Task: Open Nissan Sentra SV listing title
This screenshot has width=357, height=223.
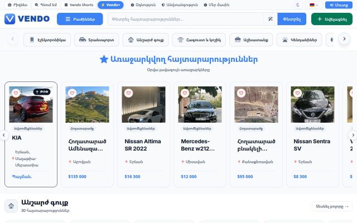Action: tap(312, 145)
